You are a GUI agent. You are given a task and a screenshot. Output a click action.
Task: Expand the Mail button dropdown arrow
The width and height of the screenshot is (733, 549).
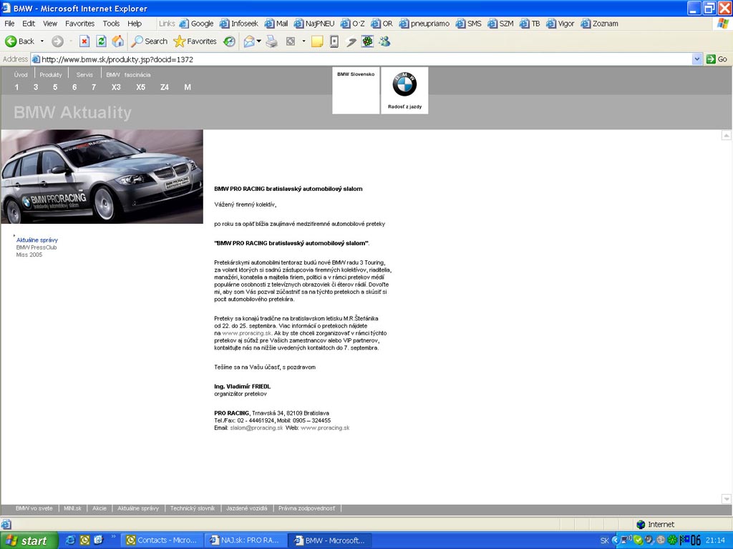[x=258, y=41]
